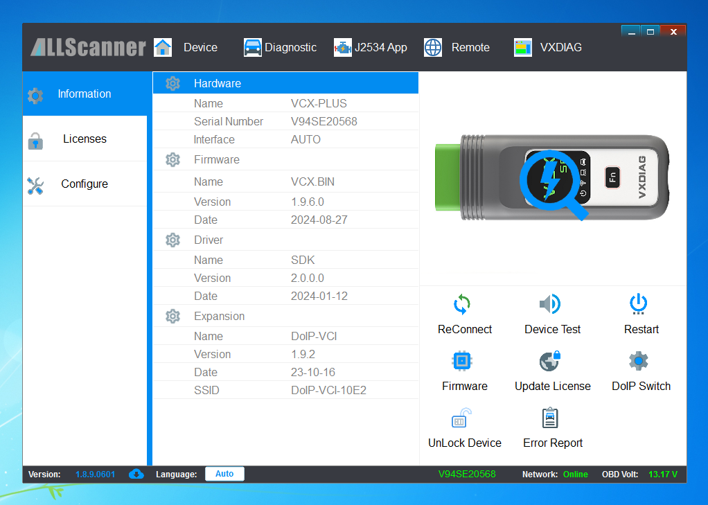Screen dimensions: 708x505
Task: Click the Update License globe icon
Action: (x=550, y=362)
